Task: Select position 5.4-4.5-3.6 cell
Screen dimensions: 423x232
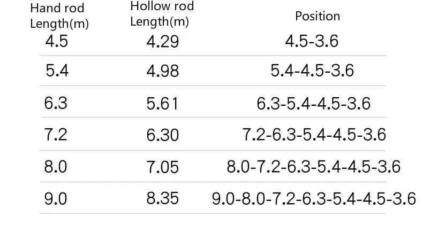Action: (x=312, y=71)
